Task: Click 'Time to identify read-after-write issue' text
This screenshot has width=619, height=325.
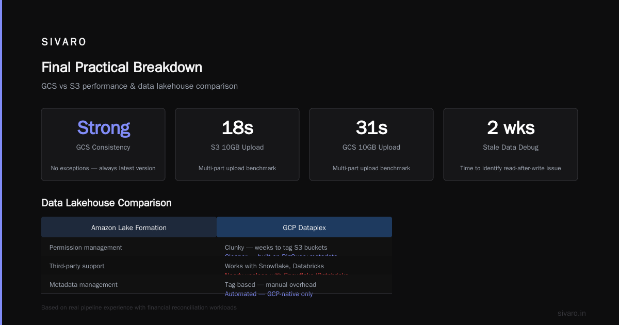Action: (511, 168)
